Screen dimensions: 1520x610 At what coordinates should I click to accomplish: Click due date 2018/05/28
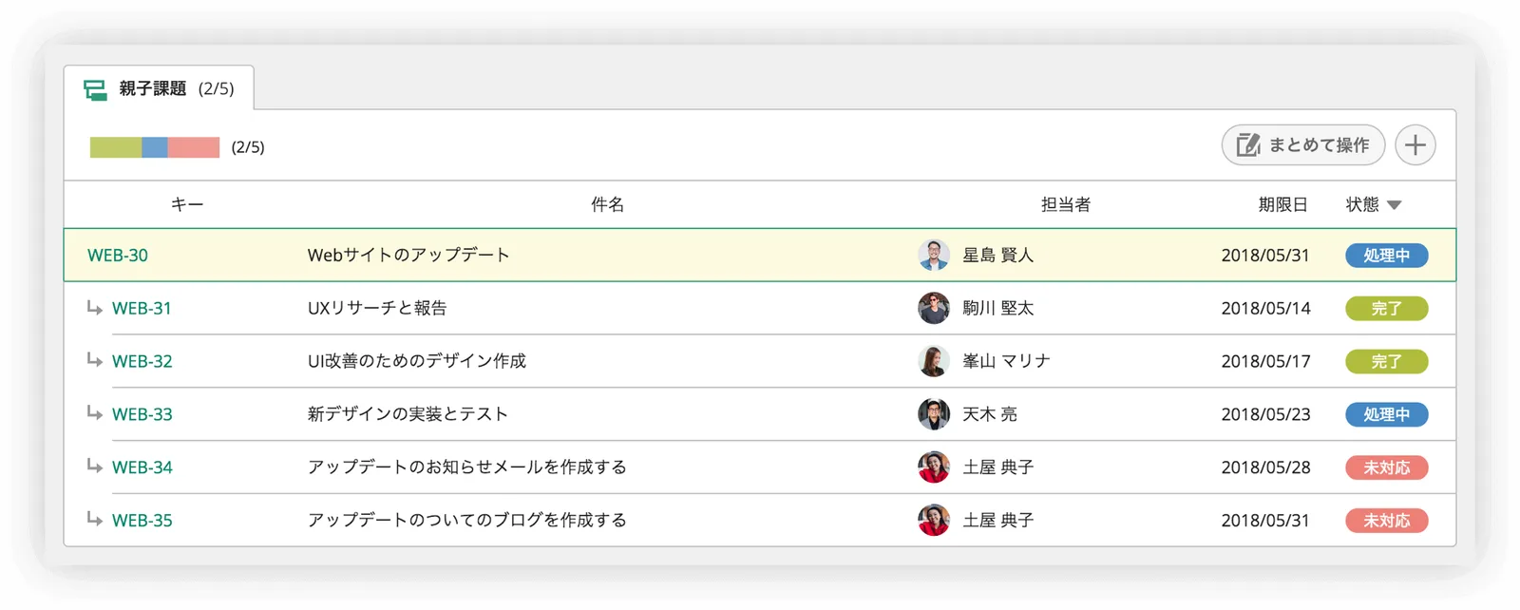click(1265, 468)
